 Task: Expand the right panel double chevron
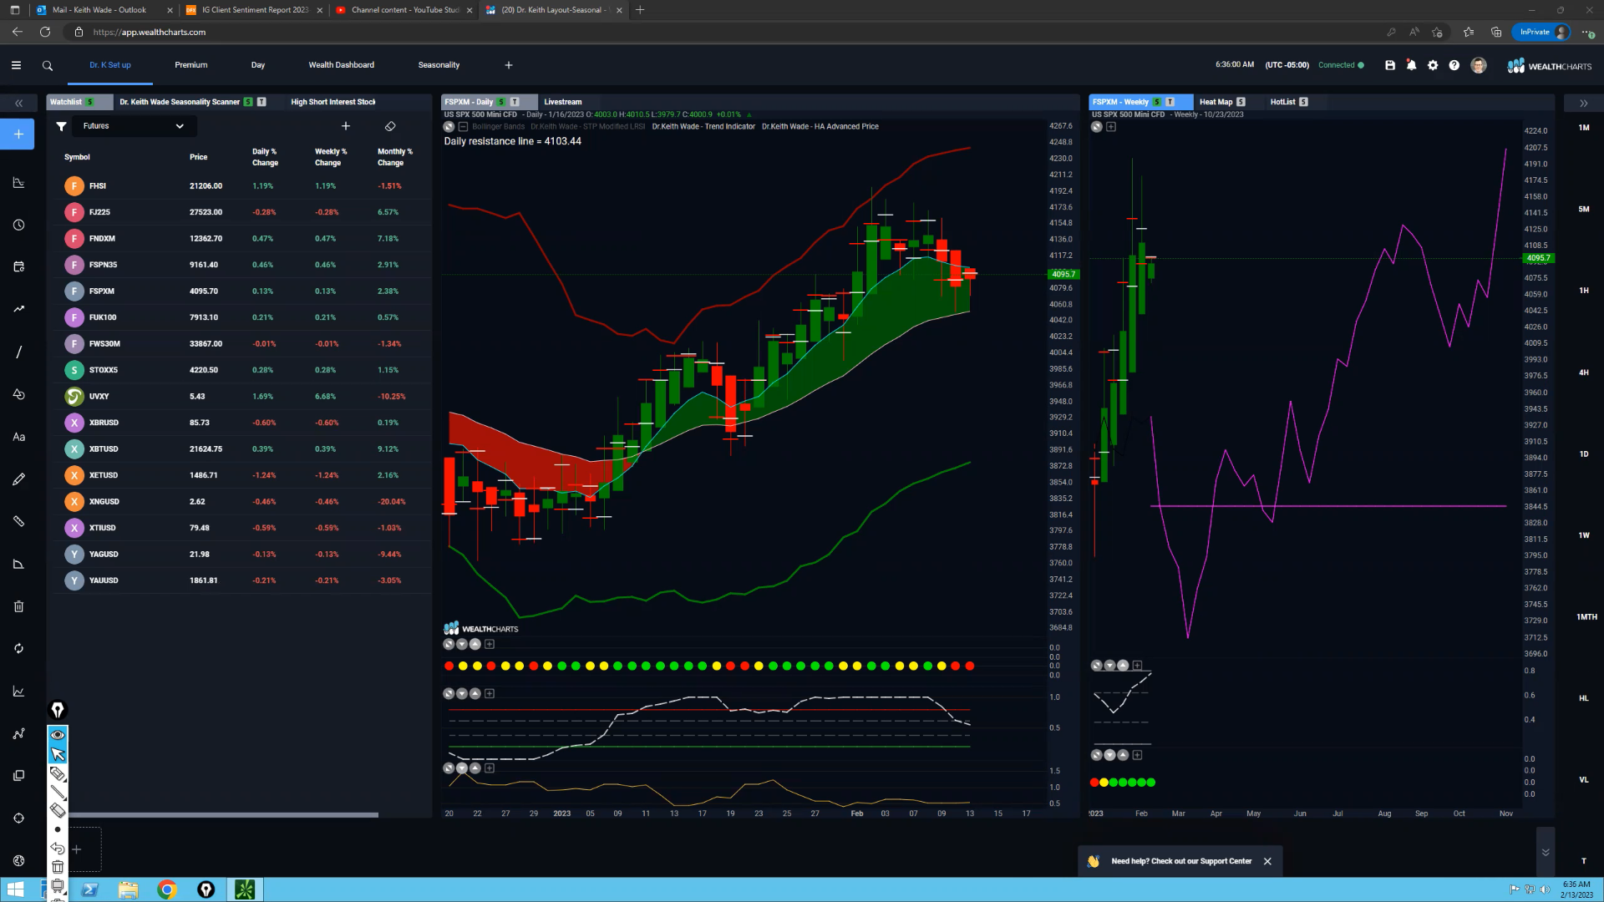pos(1583,104)
